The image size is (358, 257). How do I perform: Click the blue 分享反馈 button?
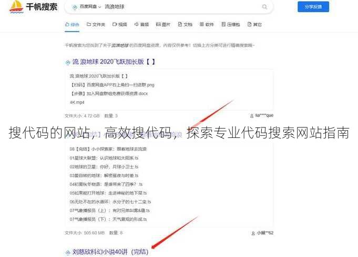(313, 7)
